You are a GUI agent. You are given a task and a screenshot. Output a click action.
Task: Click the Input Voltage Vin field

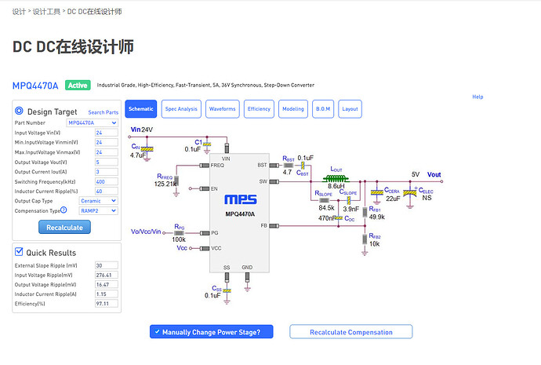(107, 133)
